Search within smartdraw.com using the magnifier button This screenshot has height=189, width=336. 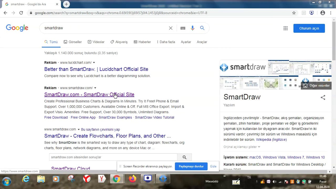click(x=185, y=157)
